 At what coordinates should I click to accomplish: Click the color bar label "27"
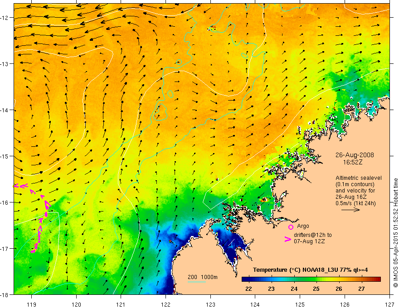tap(361, 289)
